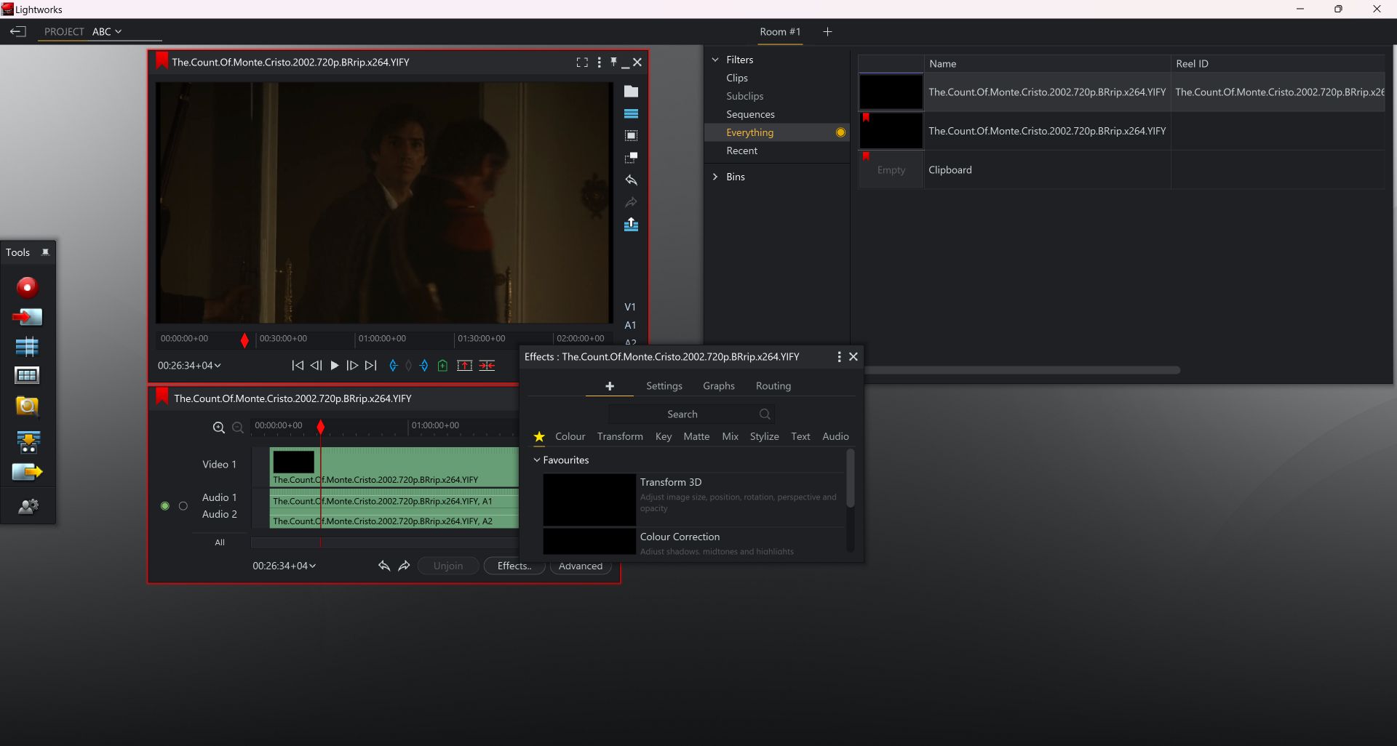Image resolution: width=1397 pixels, height=746 pixels.
Task: Pin the Tools panel
Action: [x=45, y=252]
